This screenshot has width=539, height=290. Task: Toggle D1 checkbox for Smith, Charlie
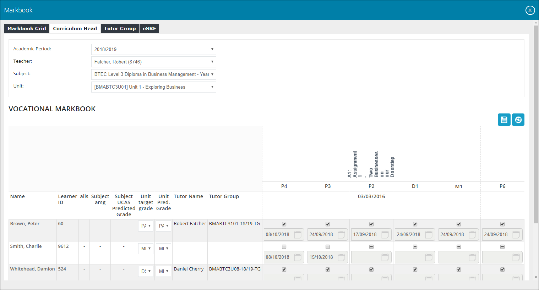click(x=415, y=247)
